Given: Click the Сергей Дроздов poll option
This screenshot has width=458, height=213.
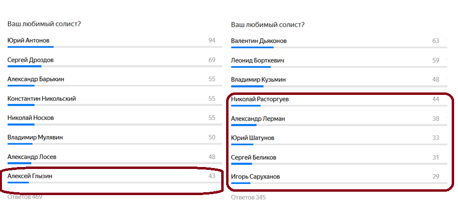Looking at the screenshot, I should click(x=31, y=60).
